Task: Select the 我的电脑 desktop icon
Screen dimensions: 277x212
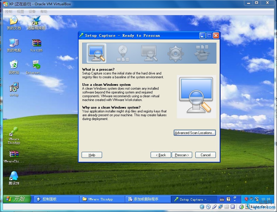Action: pyautogui.click(x=14, y=45)
